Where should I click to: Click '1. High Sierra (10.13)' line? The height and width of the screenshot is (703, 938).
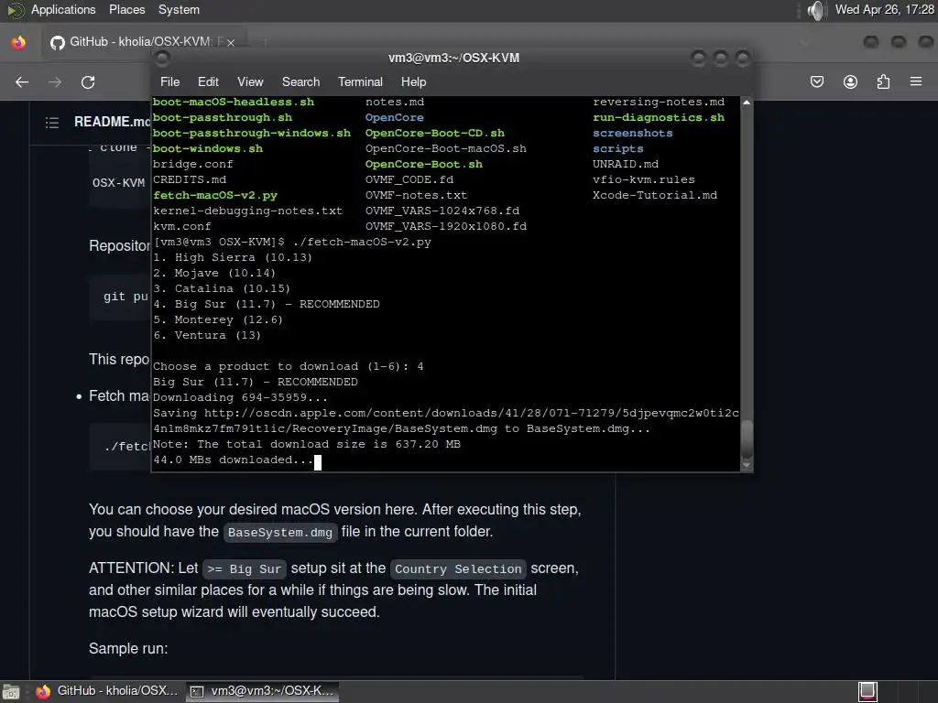[233, 257]
